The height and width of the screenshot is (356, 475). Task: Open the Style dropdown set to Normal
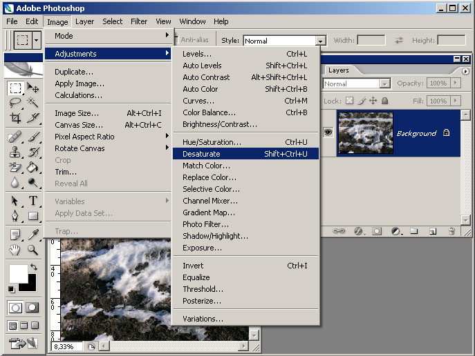(x=320, y=41)
